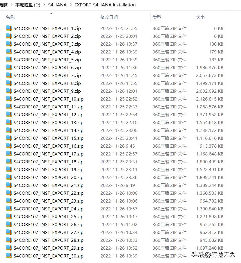Click the date 2022-11-26 12:01
The width and height of the screenshot is (241, 263).
119,91
